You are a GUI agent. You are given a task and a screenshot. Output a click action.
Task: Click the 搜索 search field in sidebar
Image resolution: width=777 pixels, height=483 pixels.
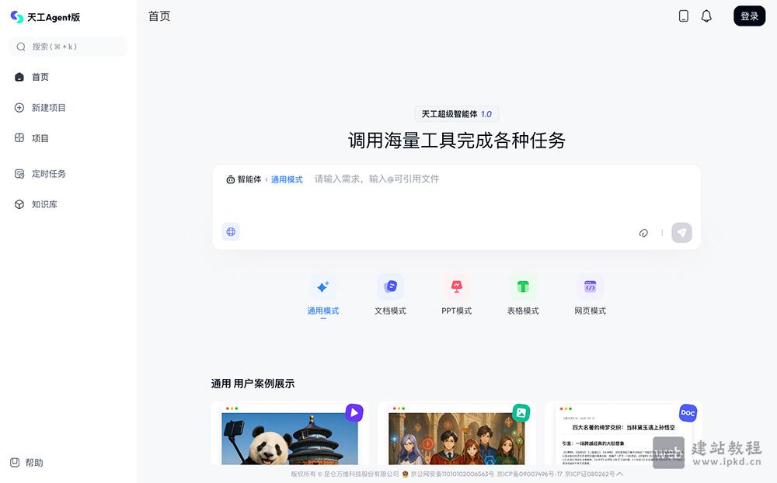68,47
